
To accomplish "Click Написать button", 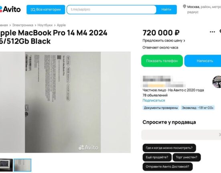I will click(205, 61).
